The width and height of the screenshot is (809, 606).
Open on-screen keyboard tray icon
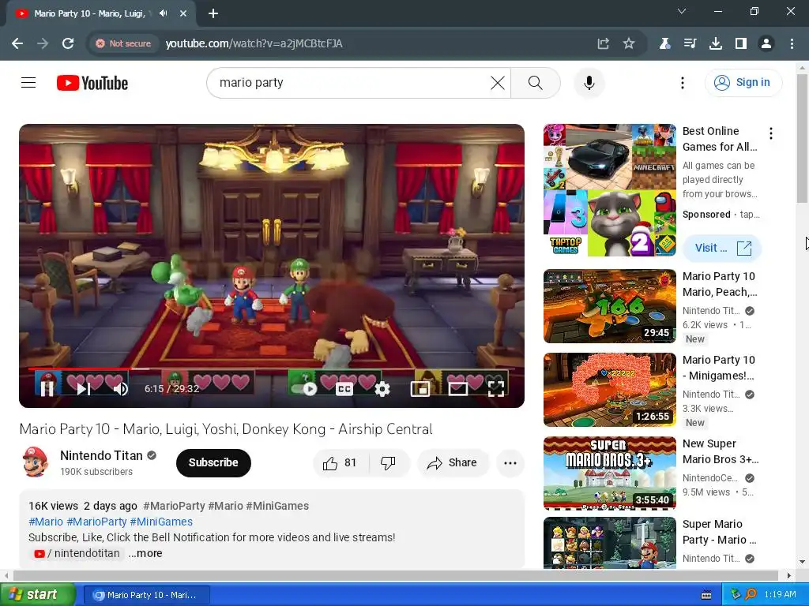click(706, 595)
